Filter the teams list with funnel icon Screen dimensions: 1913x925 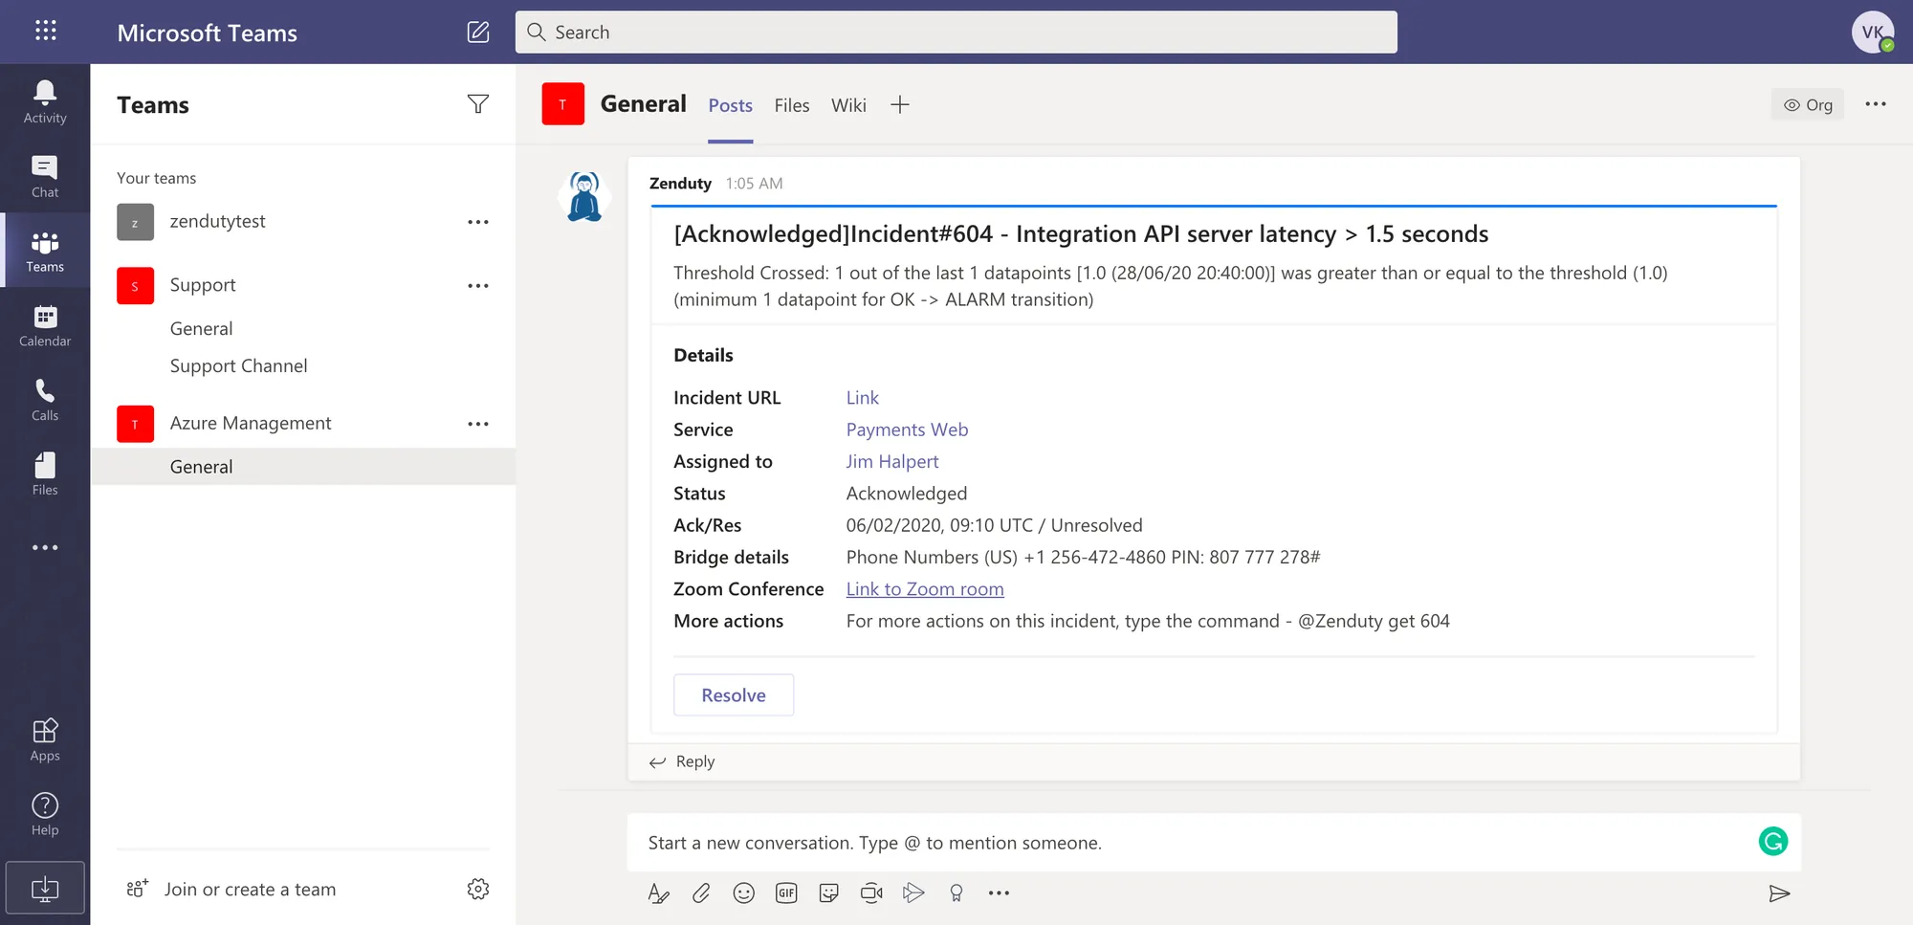pyautogui.click(x=478, y=103)
